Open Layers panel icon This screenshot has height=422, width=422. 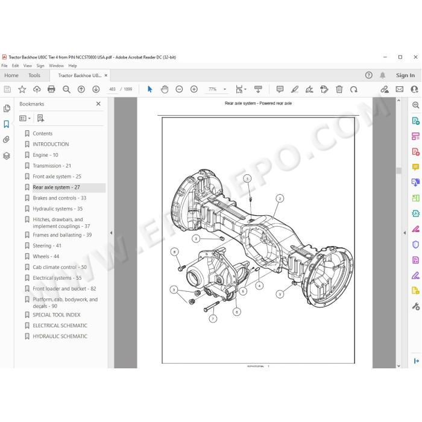(7, 156)
